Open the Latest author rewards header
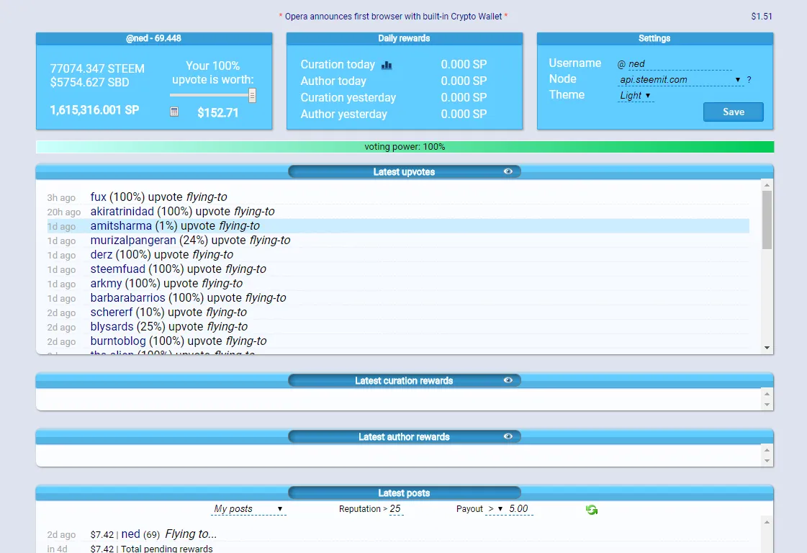Screen dimensions: 807x553 (x=404, y=436)
